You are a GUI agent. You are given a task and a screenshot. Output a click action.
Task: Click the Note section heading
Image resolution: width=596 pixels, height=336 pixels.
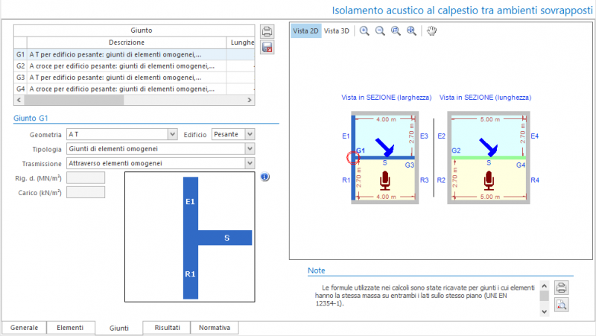pos(316,270)
